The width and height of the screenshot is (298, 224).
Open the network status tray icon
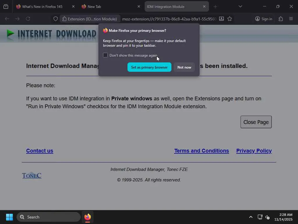point(260,217)
